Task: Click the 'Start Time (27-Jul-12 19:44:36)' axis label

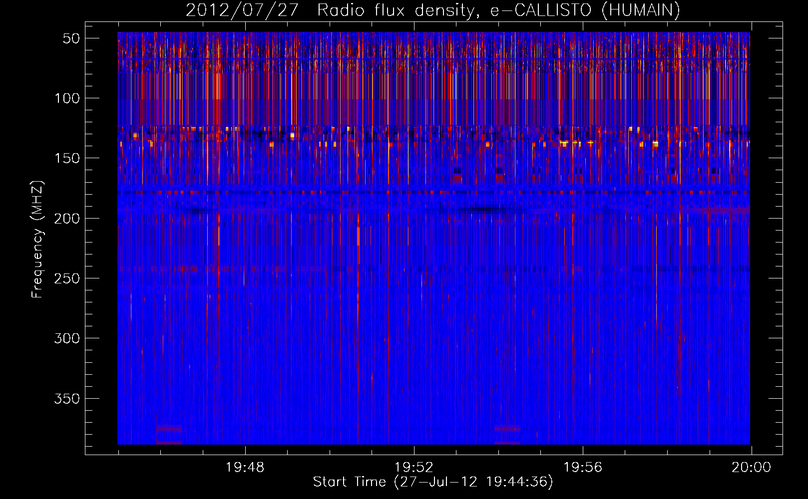Action: coord(433,482)
